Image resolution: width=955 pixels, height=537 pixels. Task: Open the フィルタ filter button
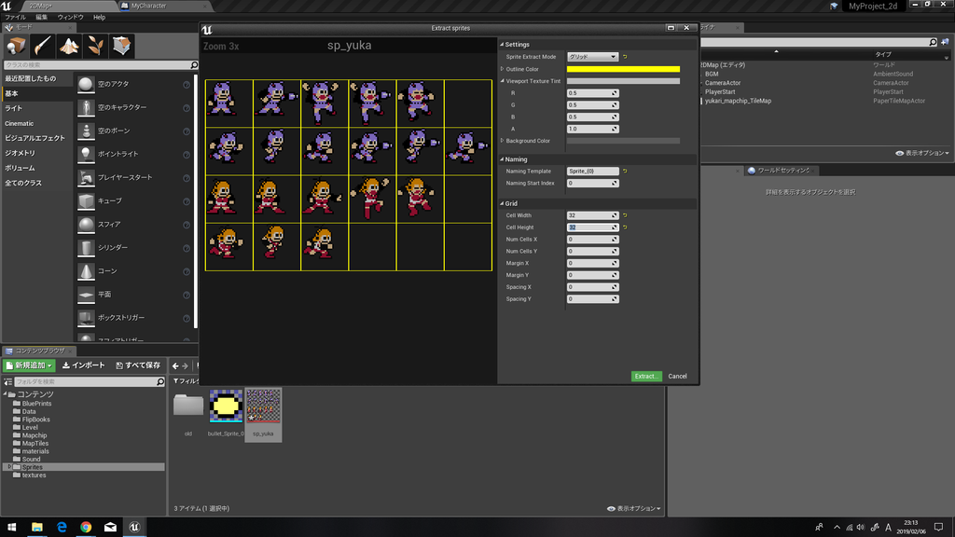(x=186, y=381)
